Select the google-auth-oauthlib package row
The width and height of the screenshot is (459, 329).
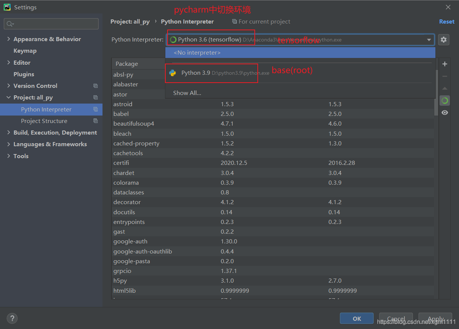coord(273,252)
